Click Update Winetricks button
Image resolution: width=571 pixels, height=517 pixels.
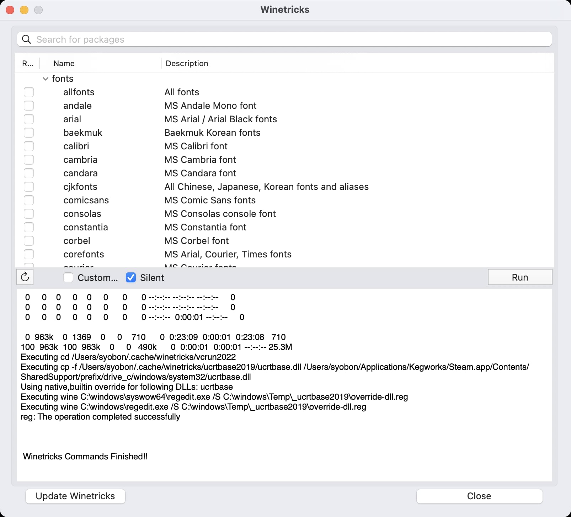[75, 496]
